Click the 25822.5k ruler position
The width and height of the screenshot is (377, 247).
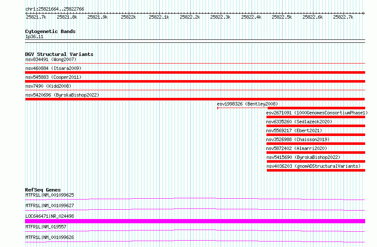282,17
